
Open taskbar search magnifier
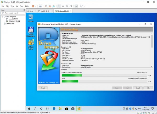pos(35,108)
